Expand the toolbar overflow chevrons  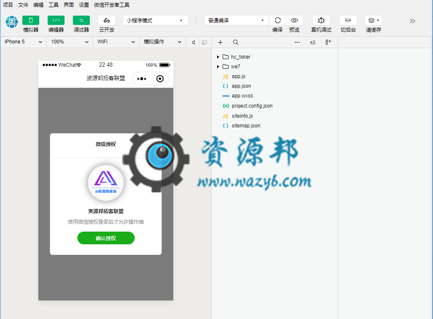[x=412, y=21]
